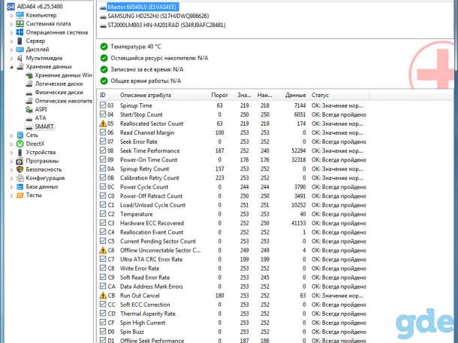This screenshot has width=458, height=343.
Task: Collapse the Хранение данных node arrow
Action: (x=12, y=67)
